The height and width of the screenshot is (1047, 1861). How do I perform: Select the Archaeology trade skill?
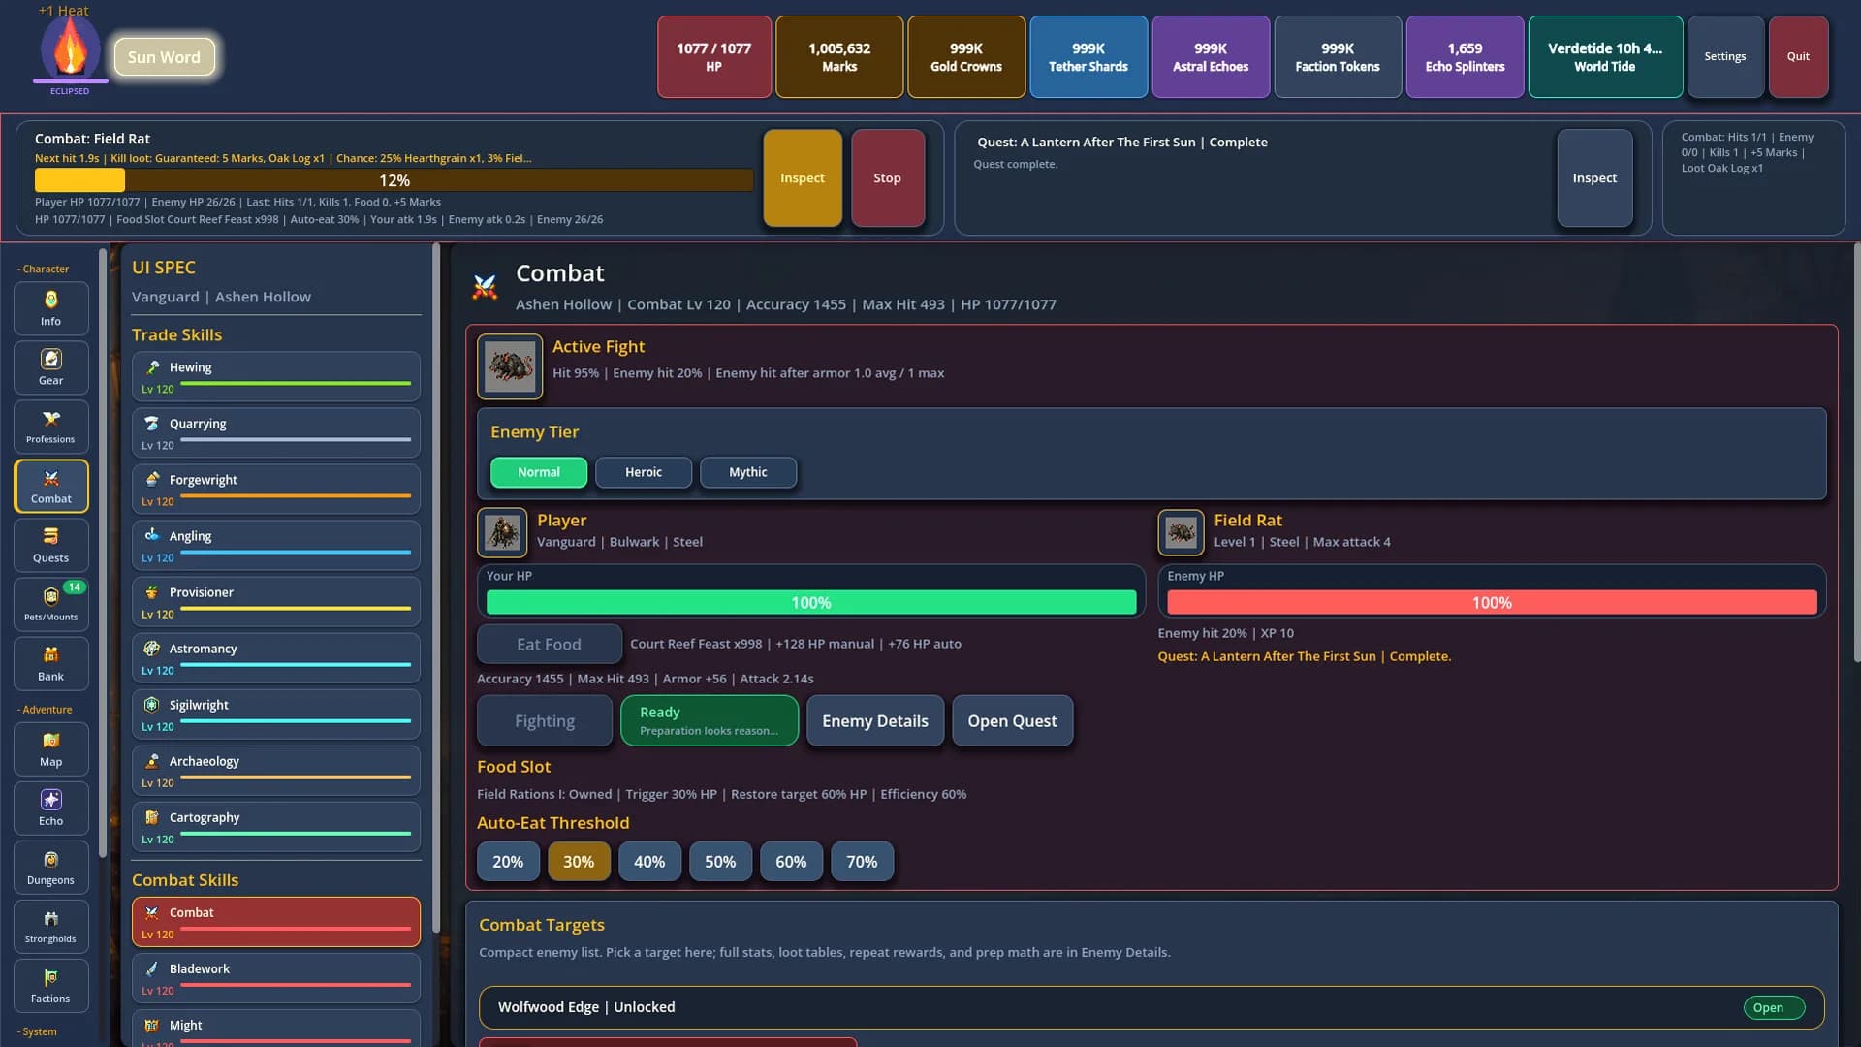(x=276, y=770)
